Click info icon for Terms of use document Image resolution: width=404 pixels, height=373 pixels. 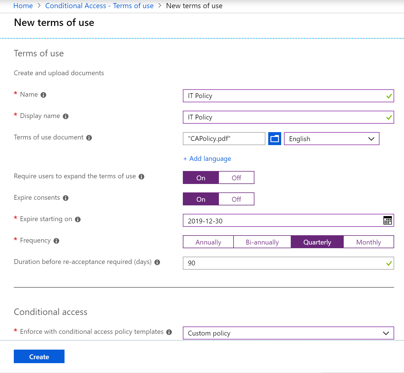click(x=89, y=138)
